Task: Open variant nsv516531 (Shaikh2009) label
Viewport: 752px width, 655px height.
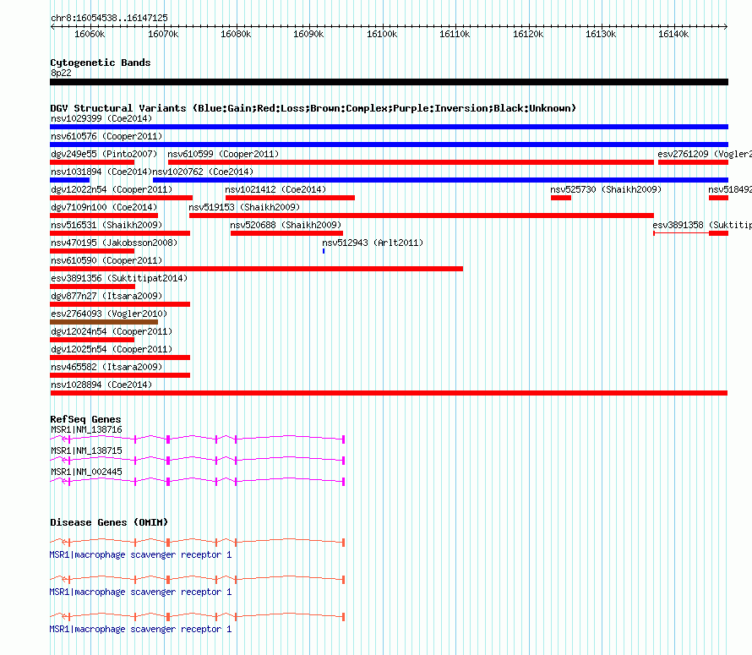Action: [106, 225]
